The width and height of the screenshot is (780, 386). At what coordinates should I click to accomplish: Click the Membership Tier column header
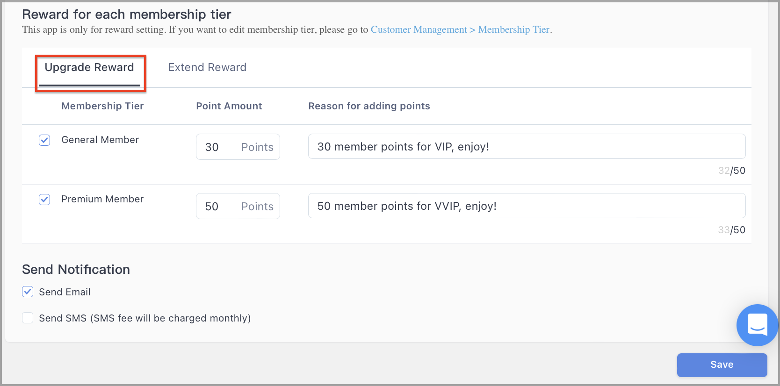[x=102, y=106]
